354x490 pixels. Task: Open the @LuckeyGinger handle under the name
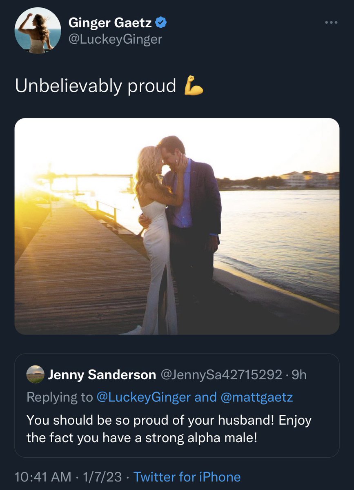(x=115, y=39)
